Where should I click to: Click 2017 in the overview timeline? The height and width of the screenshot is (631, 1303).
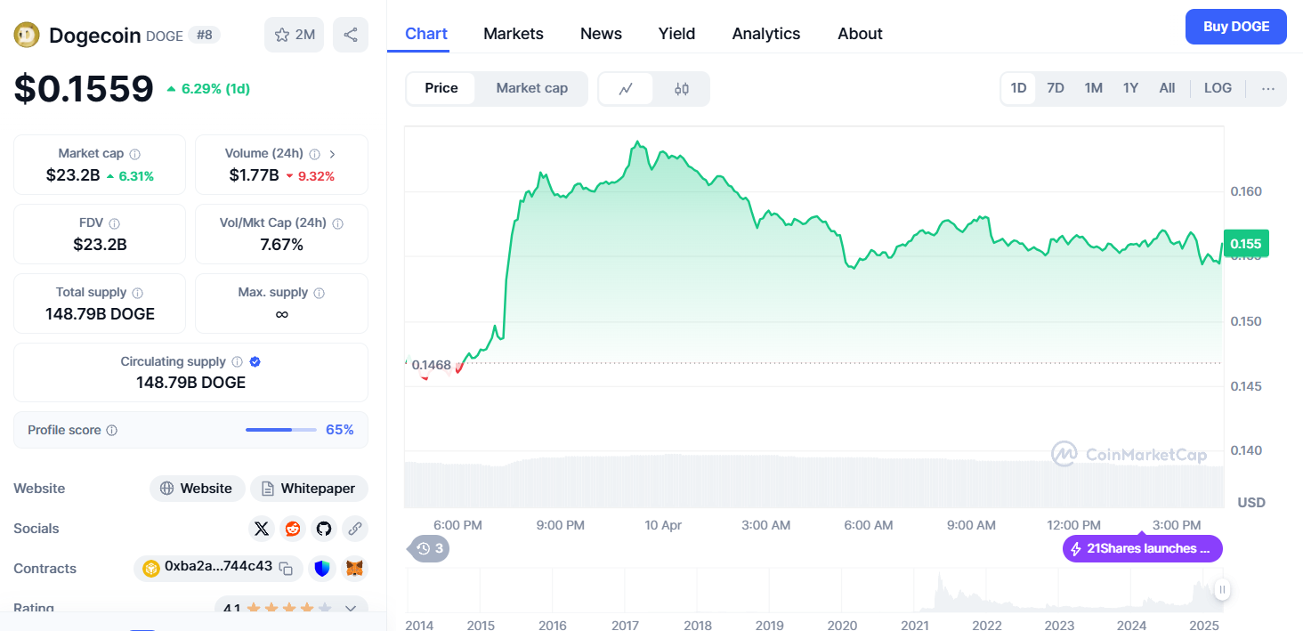click(625, 625)
